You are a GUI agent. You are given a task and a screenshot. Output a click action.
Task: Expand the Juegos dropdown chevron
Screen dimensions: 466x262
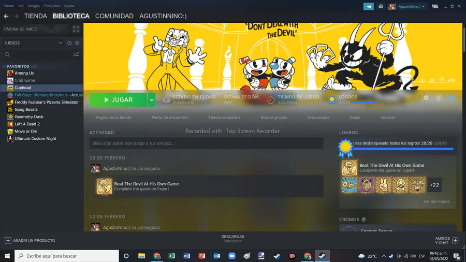pyautogui.click(x=61, y=43)
